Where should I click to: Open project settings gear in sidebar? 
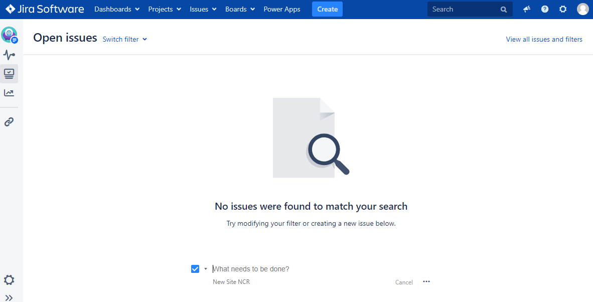point(9,280)
